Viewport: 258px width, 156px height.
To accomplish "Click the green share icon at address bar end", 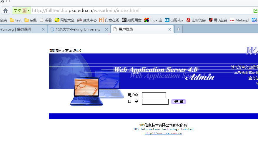I will (x=256, y=11).
